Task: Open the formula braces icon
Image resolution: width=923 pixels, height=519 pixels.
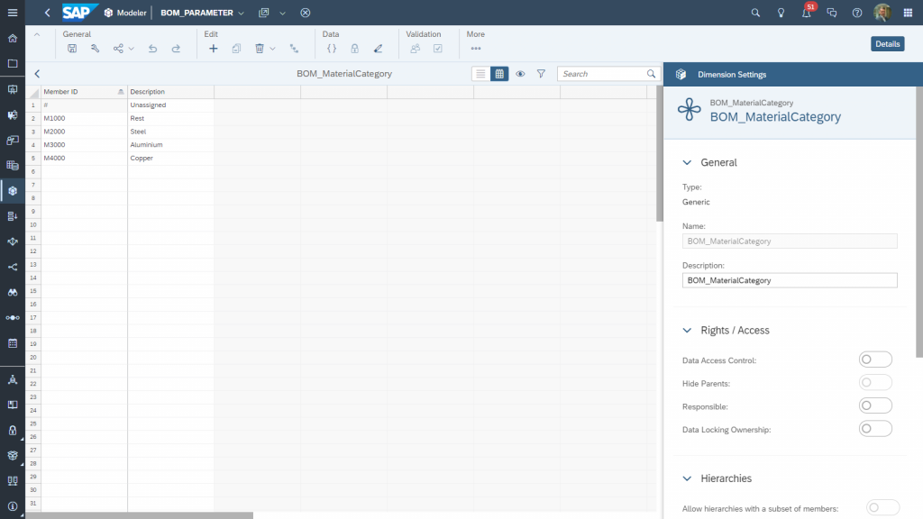Action: click(332, 49)
